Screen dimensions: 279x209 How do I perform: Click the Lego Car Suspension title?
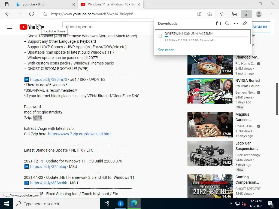point(247,146)
